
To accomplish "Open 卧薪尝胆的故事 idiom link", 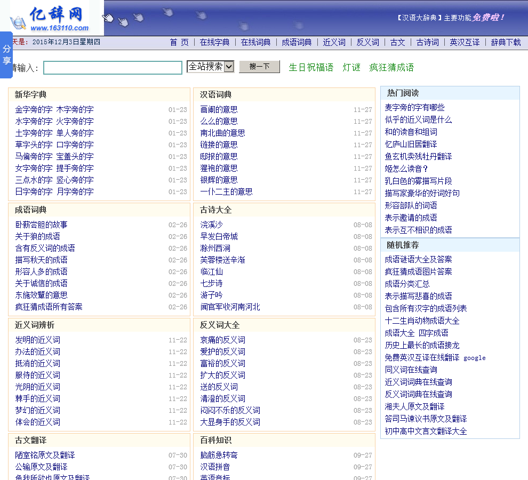I will 41,225.
